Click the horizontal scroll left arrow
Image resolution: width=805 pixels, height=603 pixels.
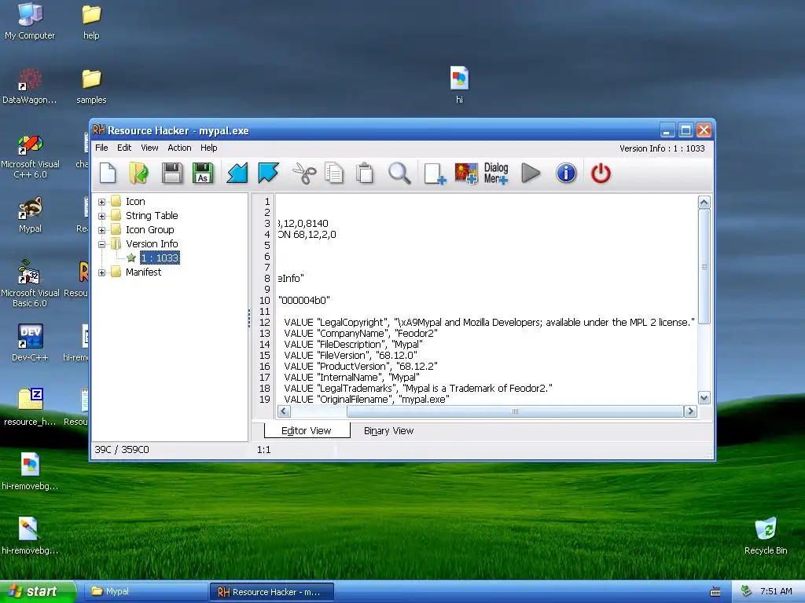click(284, 411)
